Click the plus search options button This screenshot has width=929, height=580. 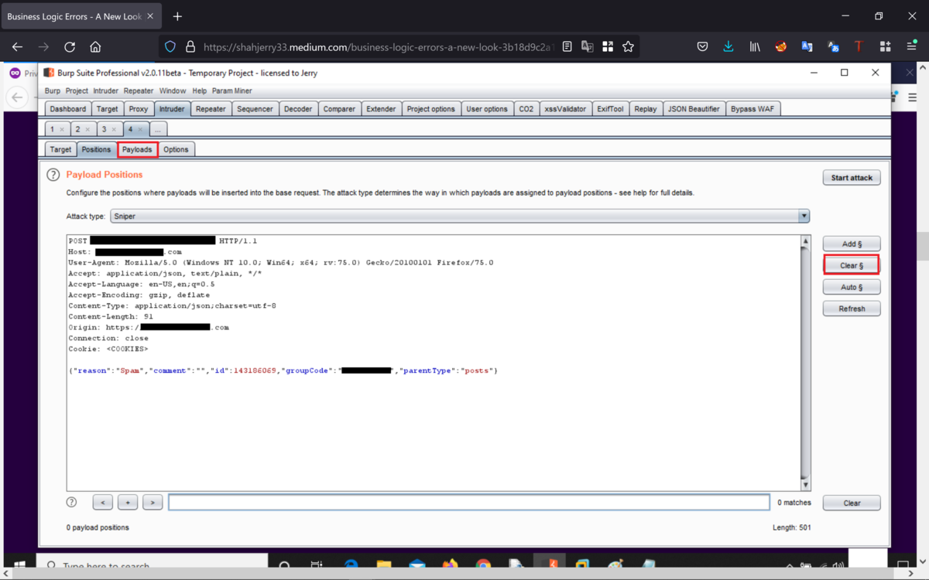128,503
